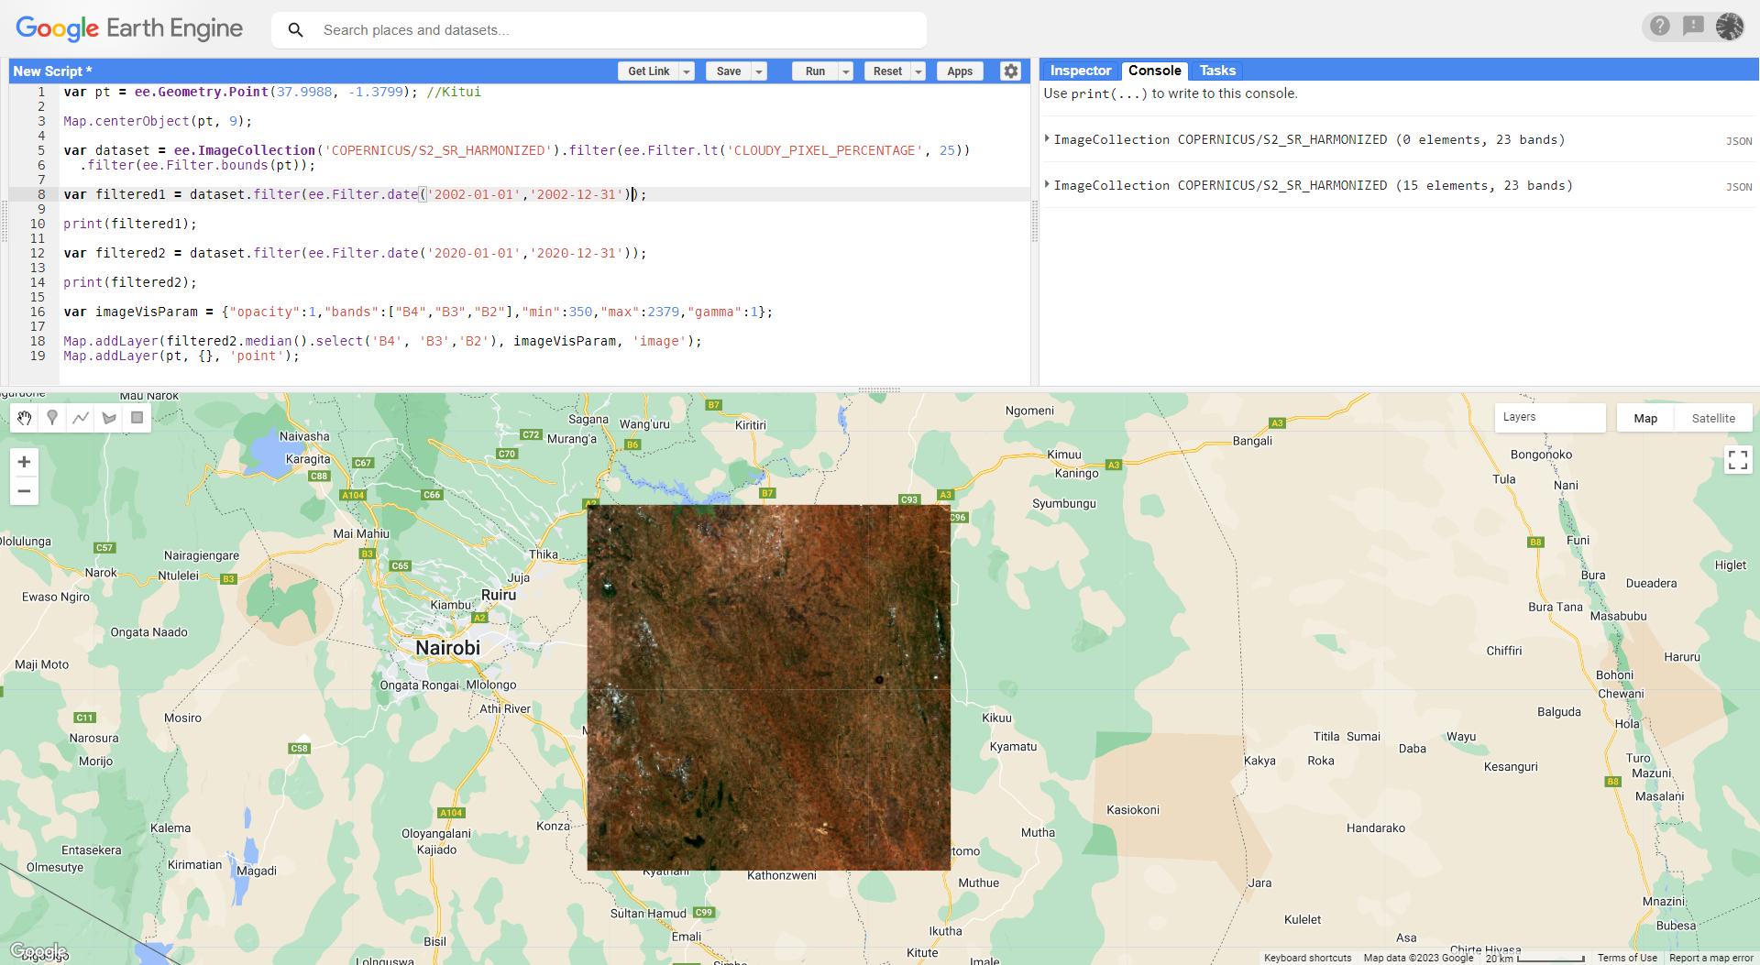Select the add marker tool

[52, 418]
